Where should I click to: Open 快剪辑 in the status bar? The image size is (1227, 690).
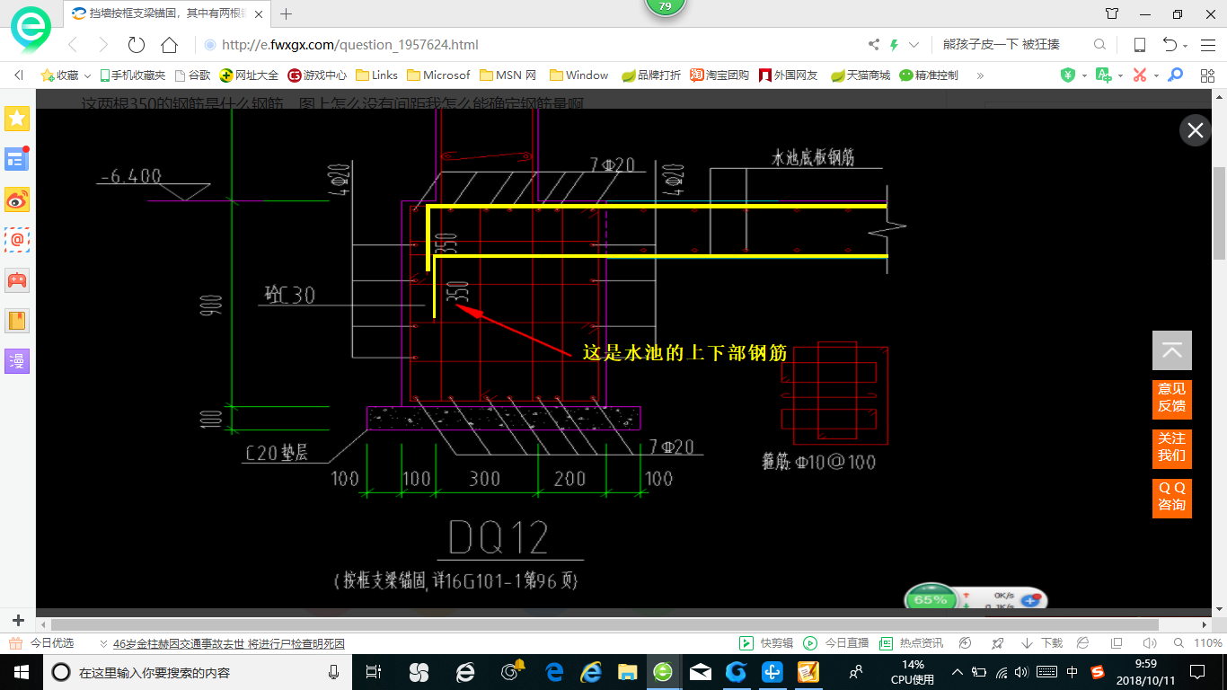[x=766, y=643]
